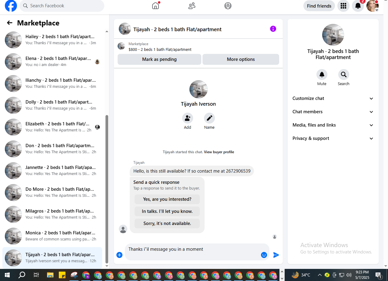Open Windows taskbar search
This screenshot has height=281, width=388.
[22, 275]
